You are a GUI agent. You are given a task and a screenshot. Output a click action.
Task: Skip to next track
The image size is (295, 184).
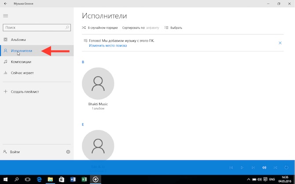(x=253, y=167)
